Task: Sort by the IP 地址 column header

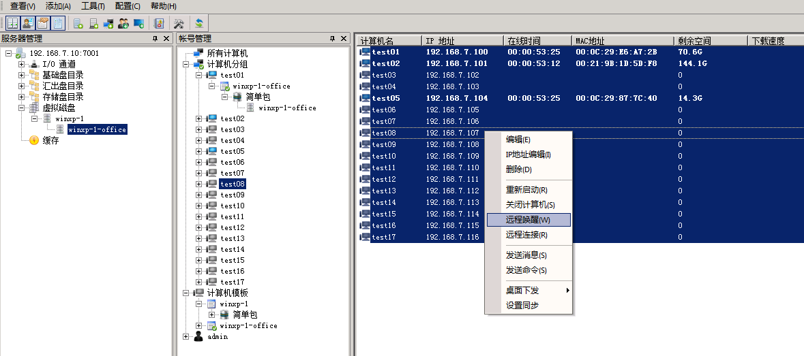Action: [x=463, y=41]
